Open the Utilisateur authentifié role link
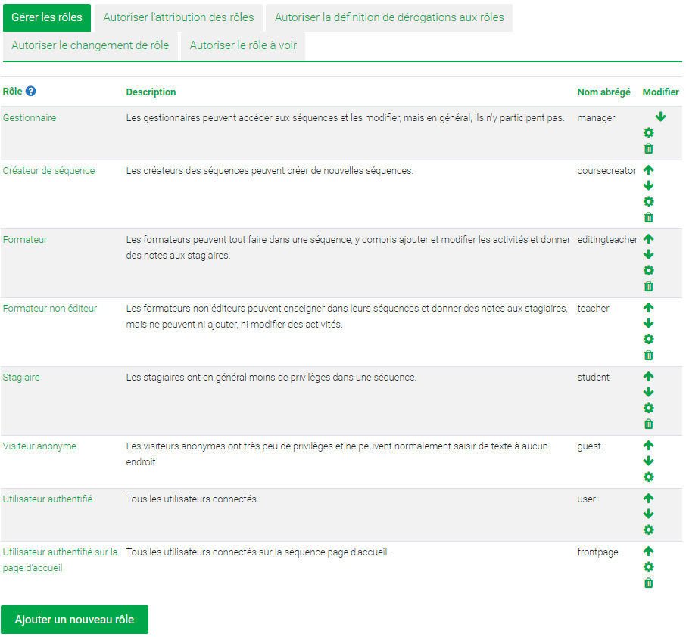686x637 pixels. pyautogui.click(x=48, y=499)
